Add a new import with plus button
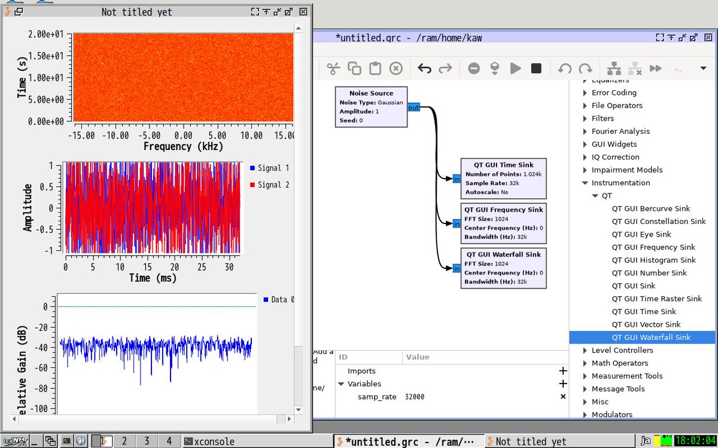Screen dimensions: 718x448 [x=562, y=371]
